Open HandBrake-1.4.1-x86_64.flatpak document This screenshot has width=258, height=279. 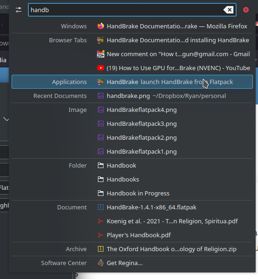[151, 208]
